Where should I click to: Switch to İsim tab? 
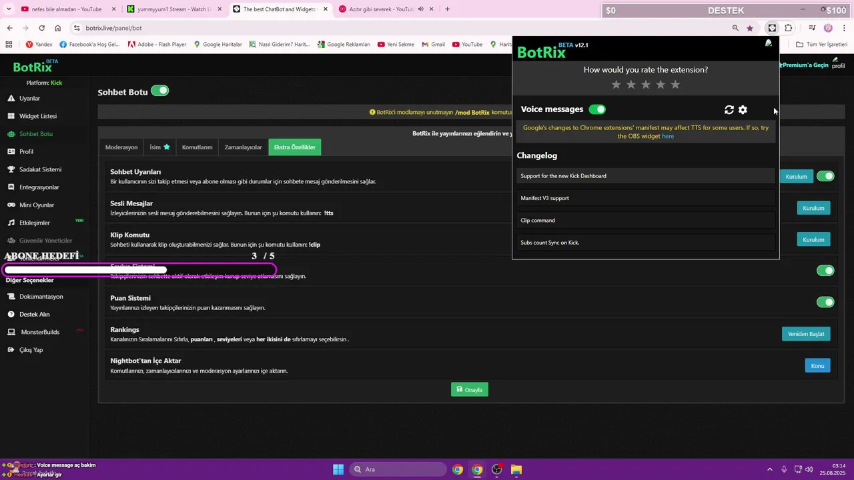click(159, 147)
